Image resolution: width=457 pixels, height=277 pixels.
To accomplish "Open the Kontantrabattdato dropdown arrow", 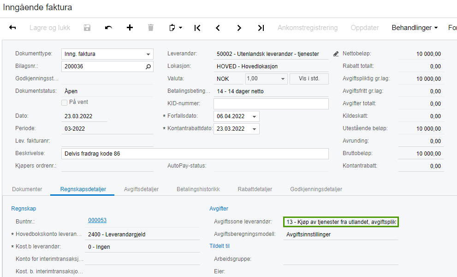I will [x=254, y=129].
